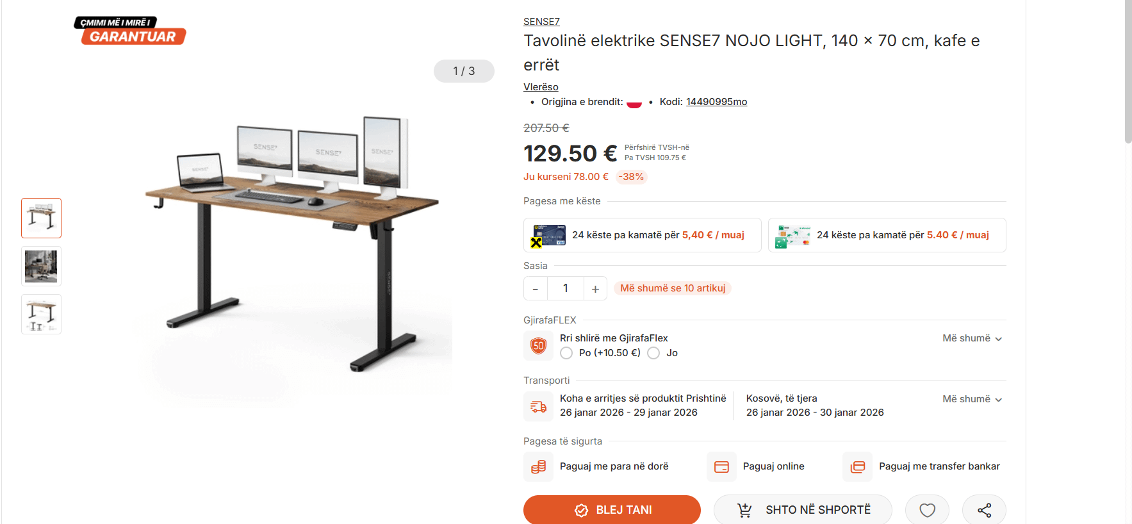
Task: Click the cash payment coins icon
Action: [538, 466]
